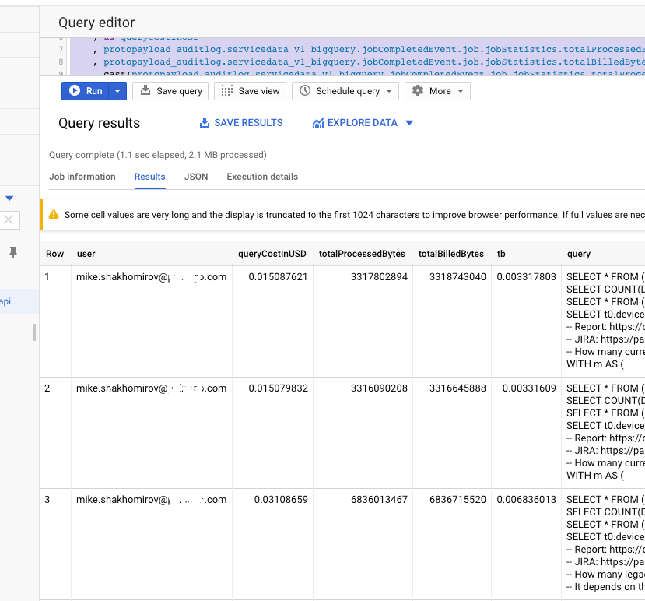Click cell value 6836013467

click(379, 499)
